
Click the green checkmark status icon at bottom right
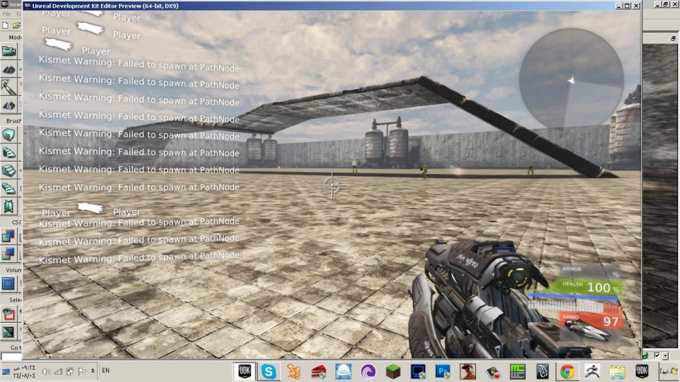(x=645, y=356)
